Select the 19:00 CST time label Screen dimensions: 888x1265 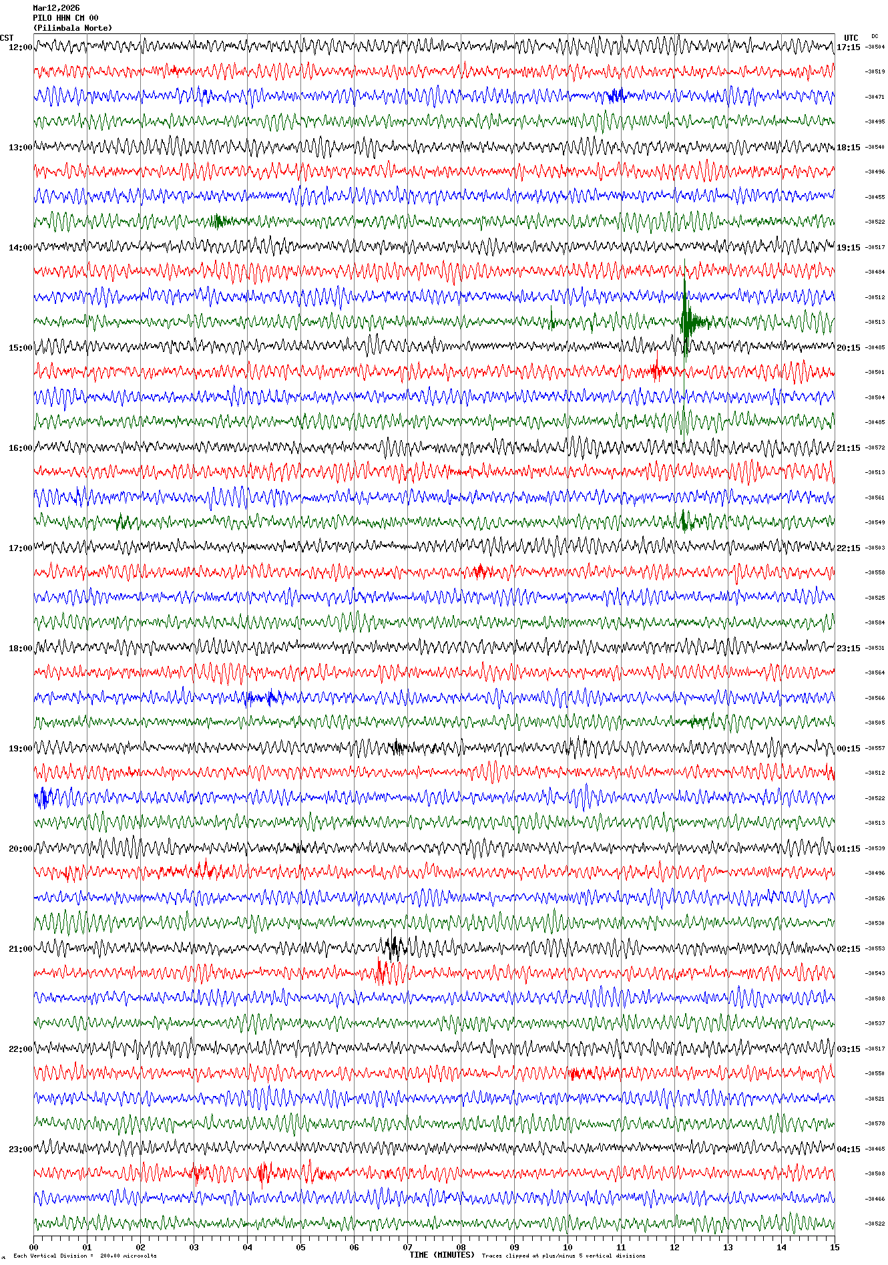click(x=20, y=749)
